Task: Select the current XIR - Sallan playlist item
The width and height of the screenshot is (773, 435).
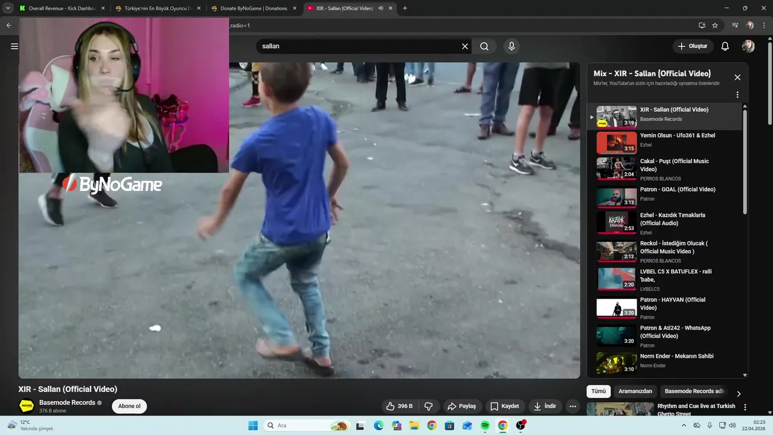Action: [x=664, y=117]
